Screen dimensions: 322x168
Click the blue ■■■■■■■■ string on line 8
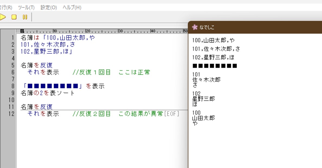pyautogui.click(x=53, y=86)
